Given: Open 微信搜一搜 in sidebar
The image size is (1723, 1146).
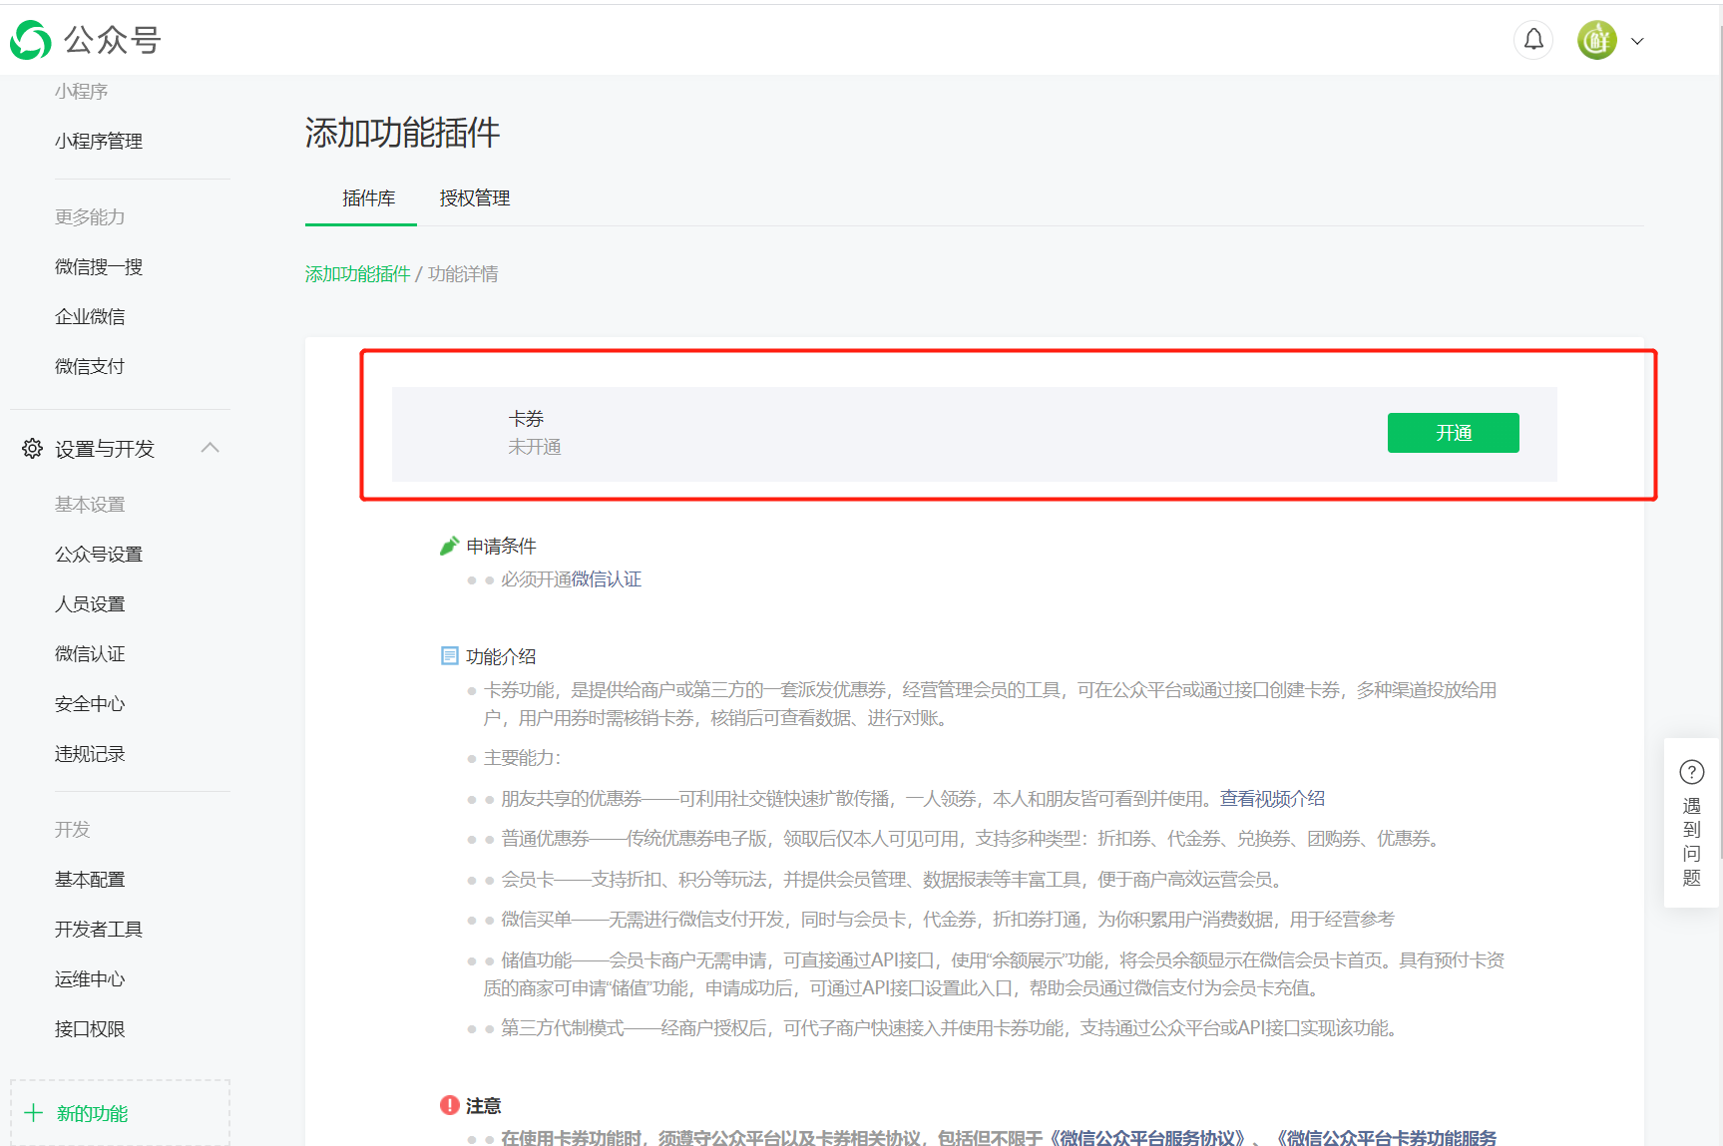Looking at the screenshot, I should 99,267.
